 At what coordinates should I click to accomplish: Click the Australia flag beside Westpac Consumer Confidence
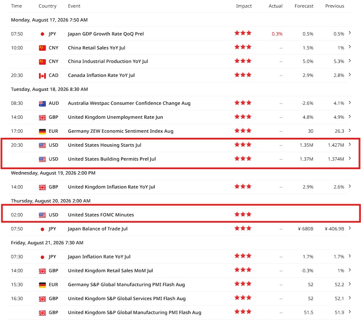[x=42, y=104]
